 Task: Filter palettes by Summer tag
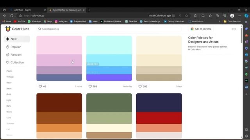tap(10, 124)
